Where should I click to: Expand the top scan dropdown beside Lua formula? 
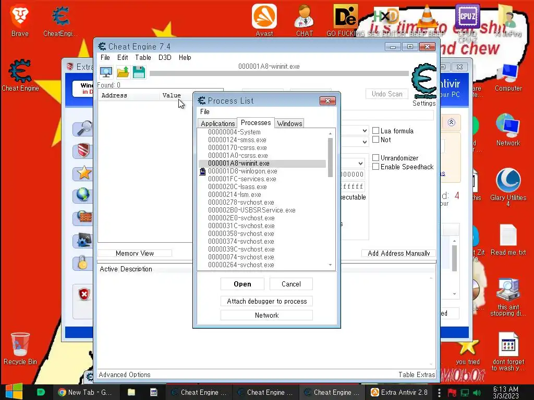click(x=365, y=131)
